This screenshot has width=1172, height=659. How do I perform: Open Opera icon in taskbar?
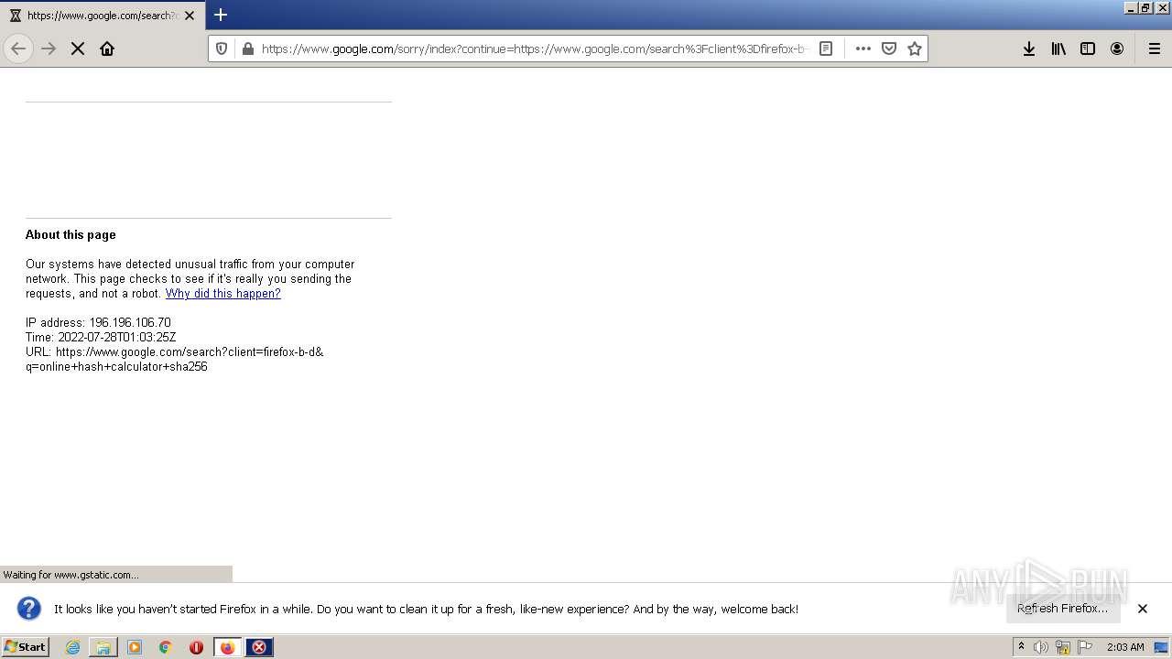pos(196,647)
